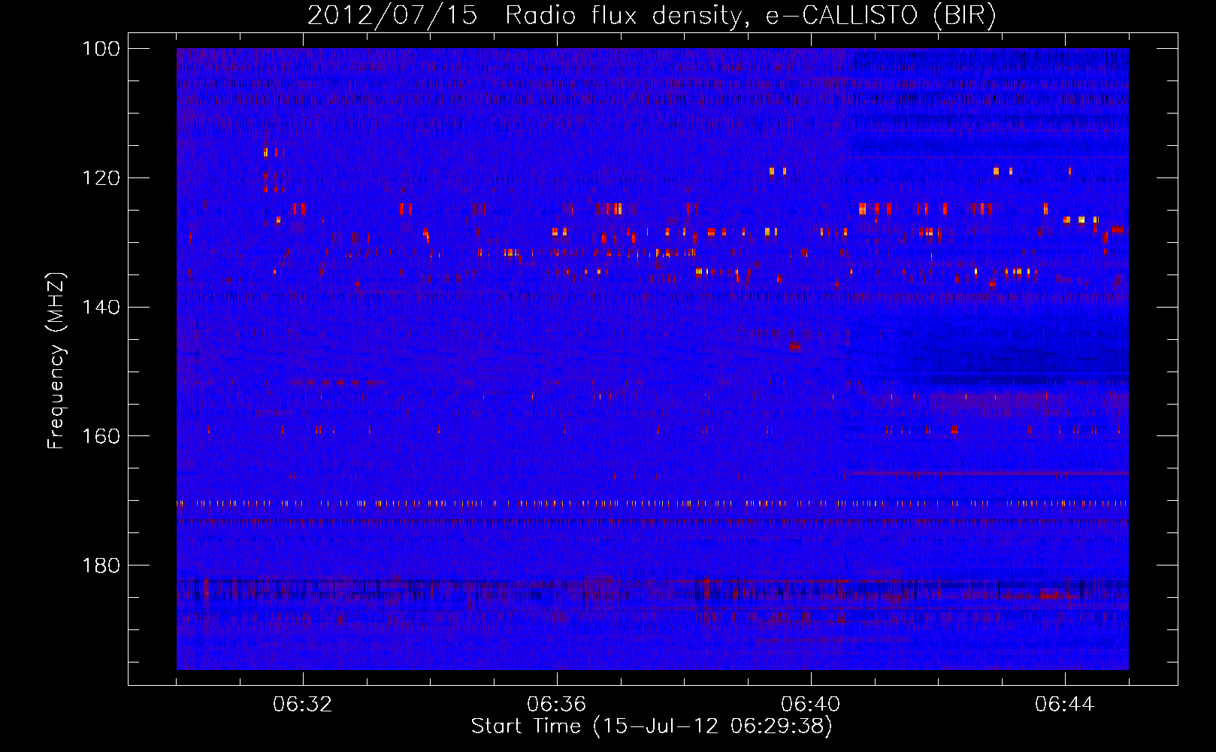
Task: Click the 160 frequency tick label
Action: (x=101, y=436)
